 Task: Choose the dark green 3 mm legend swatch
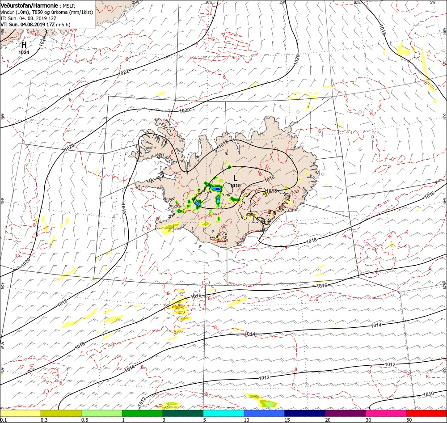pyautogui.click(x=183, y=413)
